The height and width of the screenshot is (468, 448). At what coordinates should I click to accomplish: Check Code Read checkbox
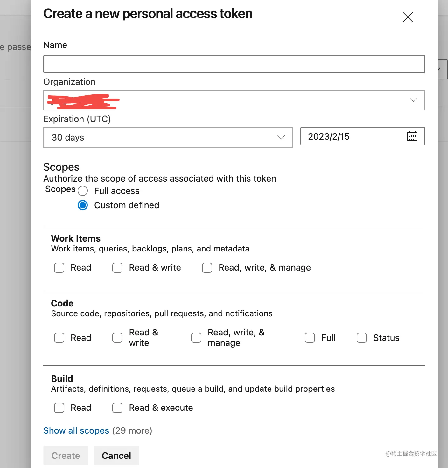(59, 338)
